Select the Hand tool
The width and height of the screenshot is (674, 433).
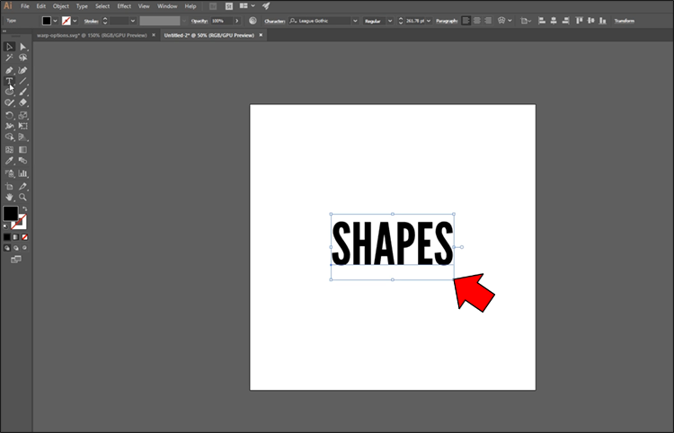point(9,197)
